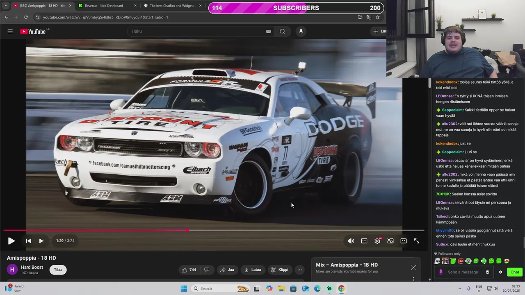Image resolution: width=525 pixels, height=295 pixels.
Task: Share the video with Jaa
Action: tap(227, 270)
